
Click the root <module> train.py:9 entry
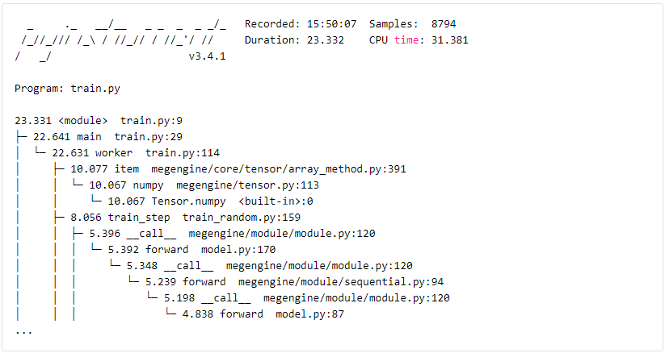click(x=99, y=121)
